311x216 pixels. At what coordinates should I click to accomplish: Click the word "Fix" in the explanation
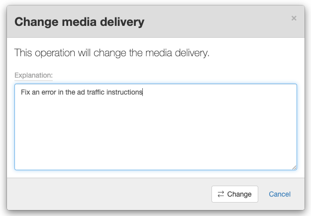[x=25, y=92]
